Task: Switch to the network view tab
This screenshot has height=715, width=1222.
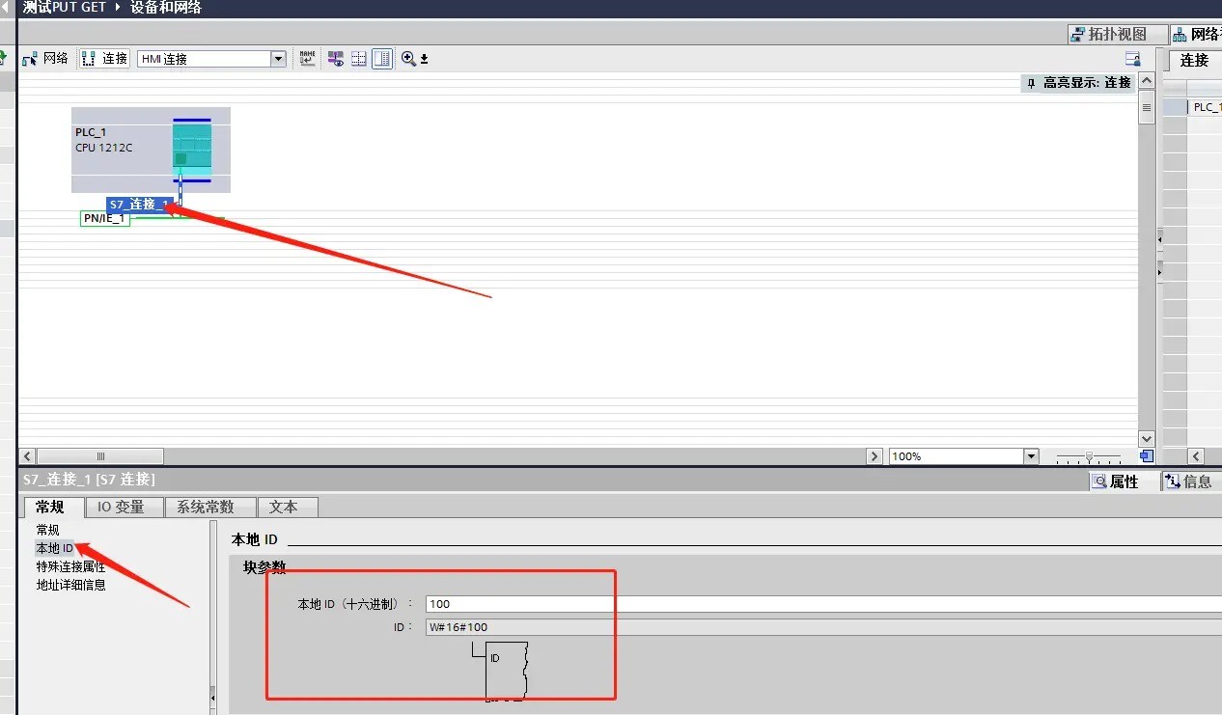Action: [1196, 35]
